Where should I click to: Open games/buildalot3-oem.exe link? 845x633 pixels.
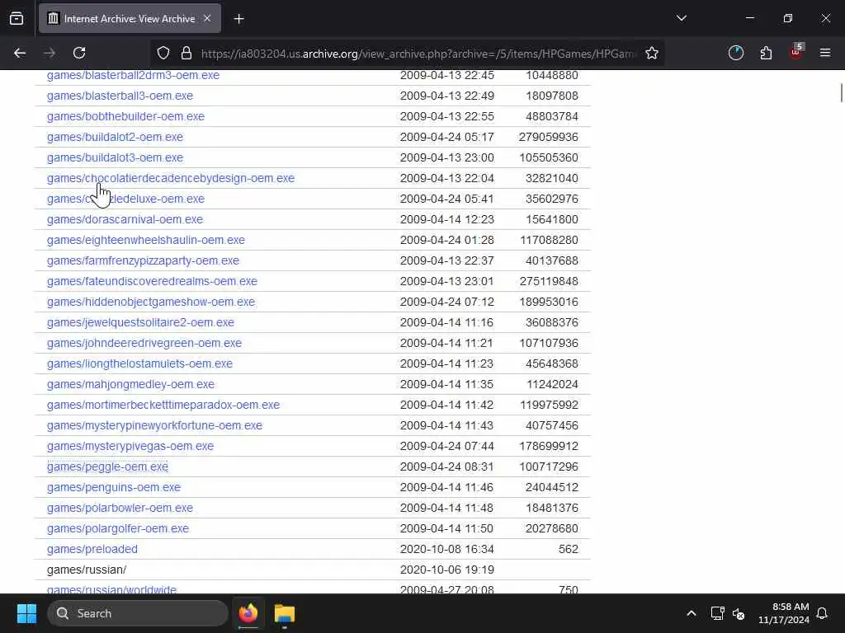[115, 157]
